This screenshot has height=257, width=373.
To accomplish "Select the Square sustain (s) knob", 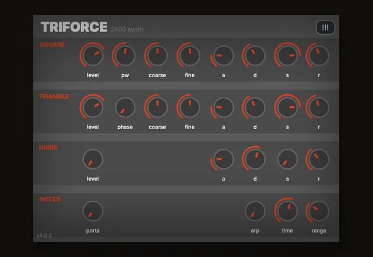I will click(x=287, y=55).
